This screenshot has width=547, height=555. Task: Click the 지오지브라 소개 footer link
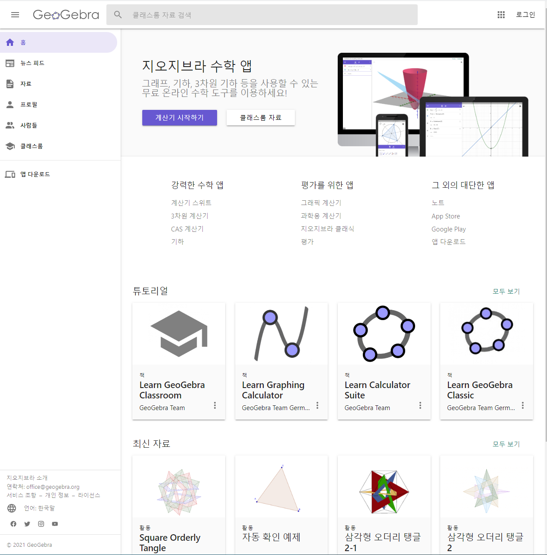coord(27,478)
